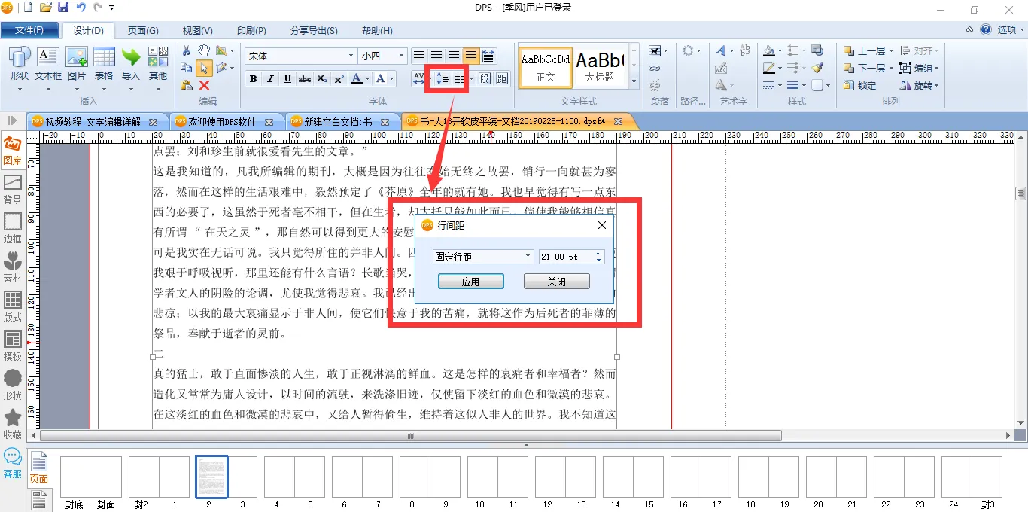Switch to 欢迎使用DPS软件 document tab
Image resolution: width=1028 pixels, height=512 pixels.
pos(227,121)
